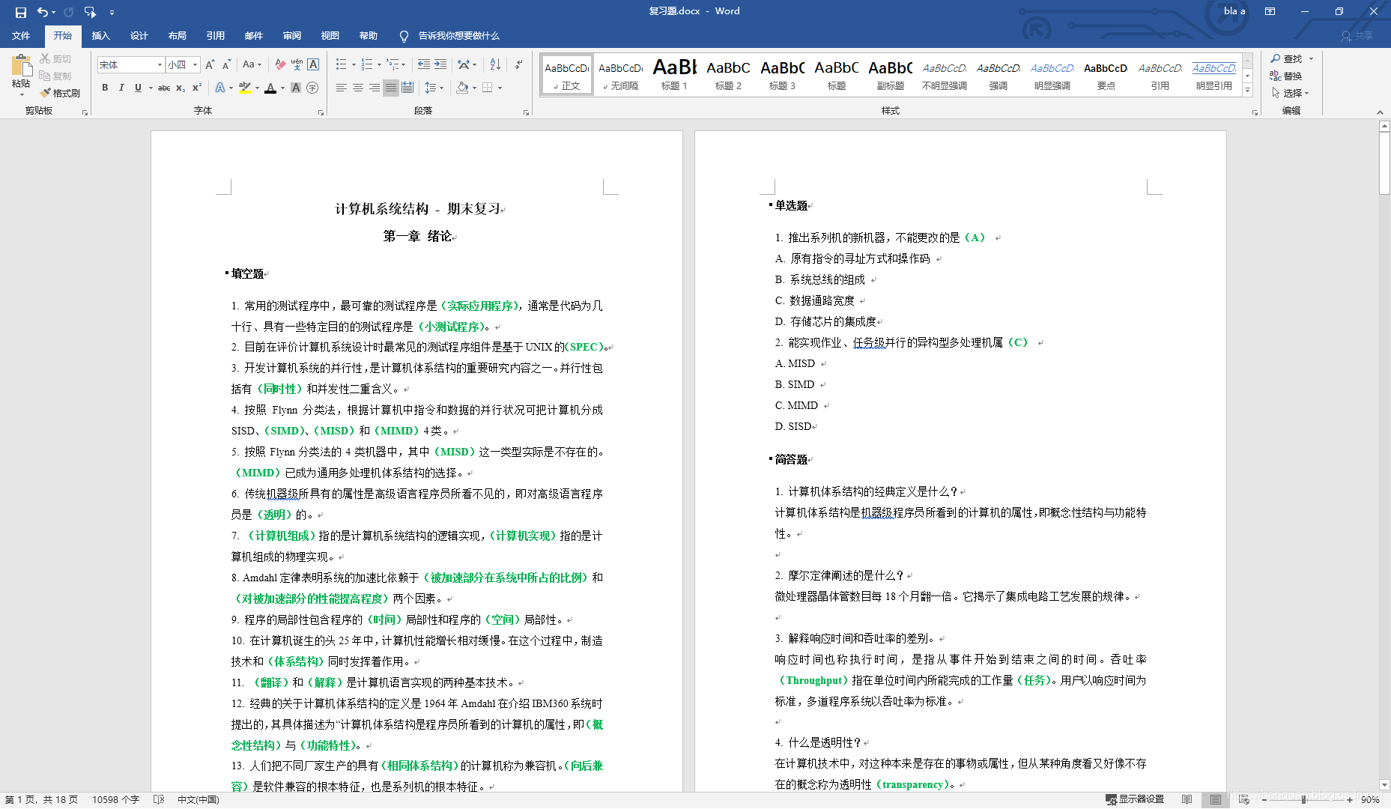Toggle Italic formatting

(121, 88)
